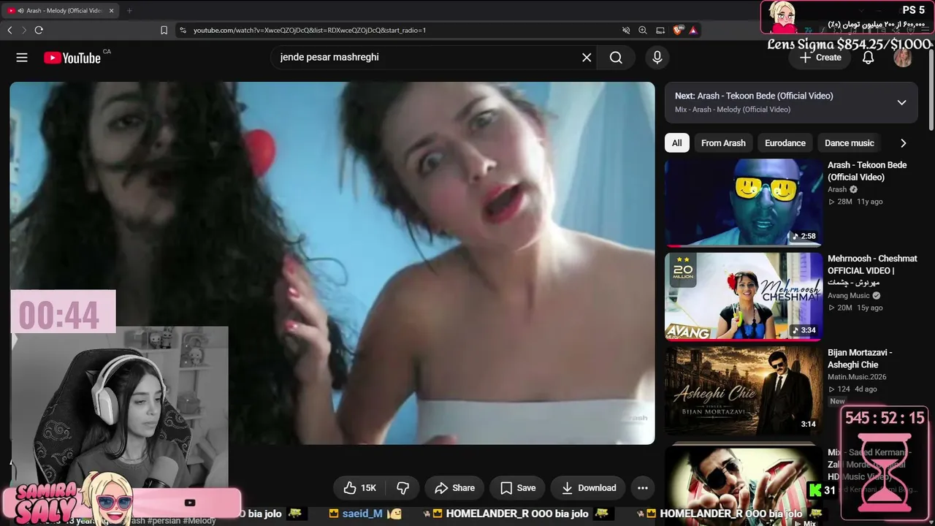935x526 pixels.
Task: Expand the Next playlist panel chevron
Action: click(901, 102)
